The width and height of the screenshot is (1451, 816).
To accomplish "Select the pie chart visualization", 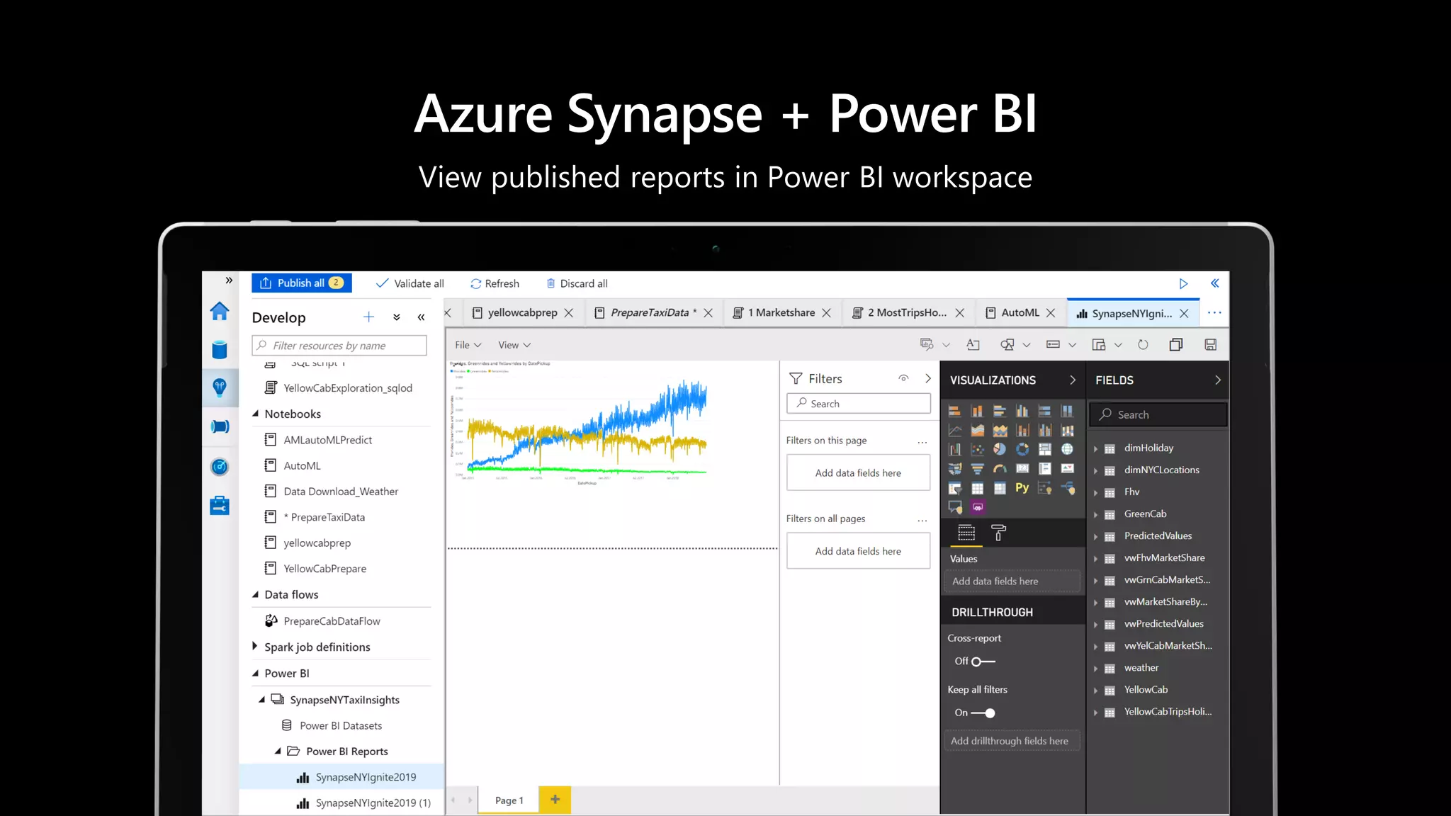I will point(1000,449).
